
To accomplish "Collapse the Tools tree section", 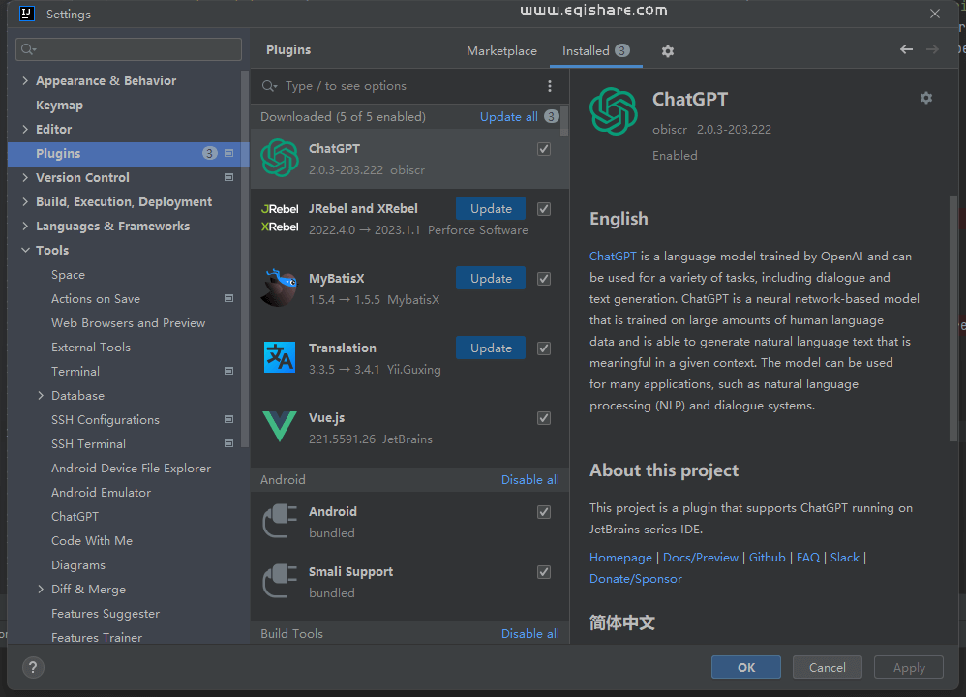I will [x=25, y=251].
